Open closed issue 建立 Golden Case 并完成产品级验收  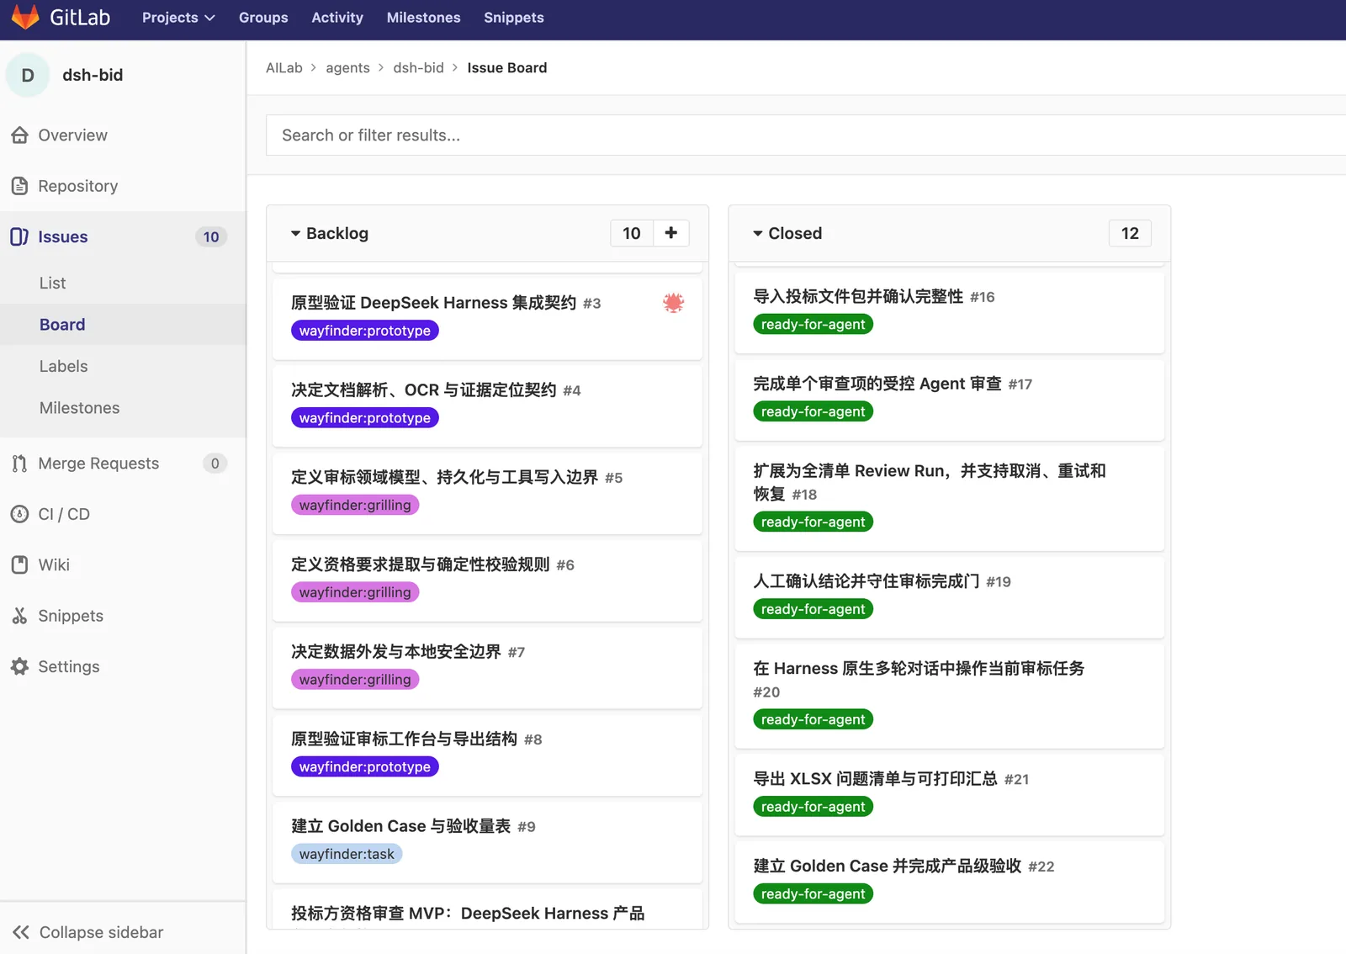(x=888, y=867)
